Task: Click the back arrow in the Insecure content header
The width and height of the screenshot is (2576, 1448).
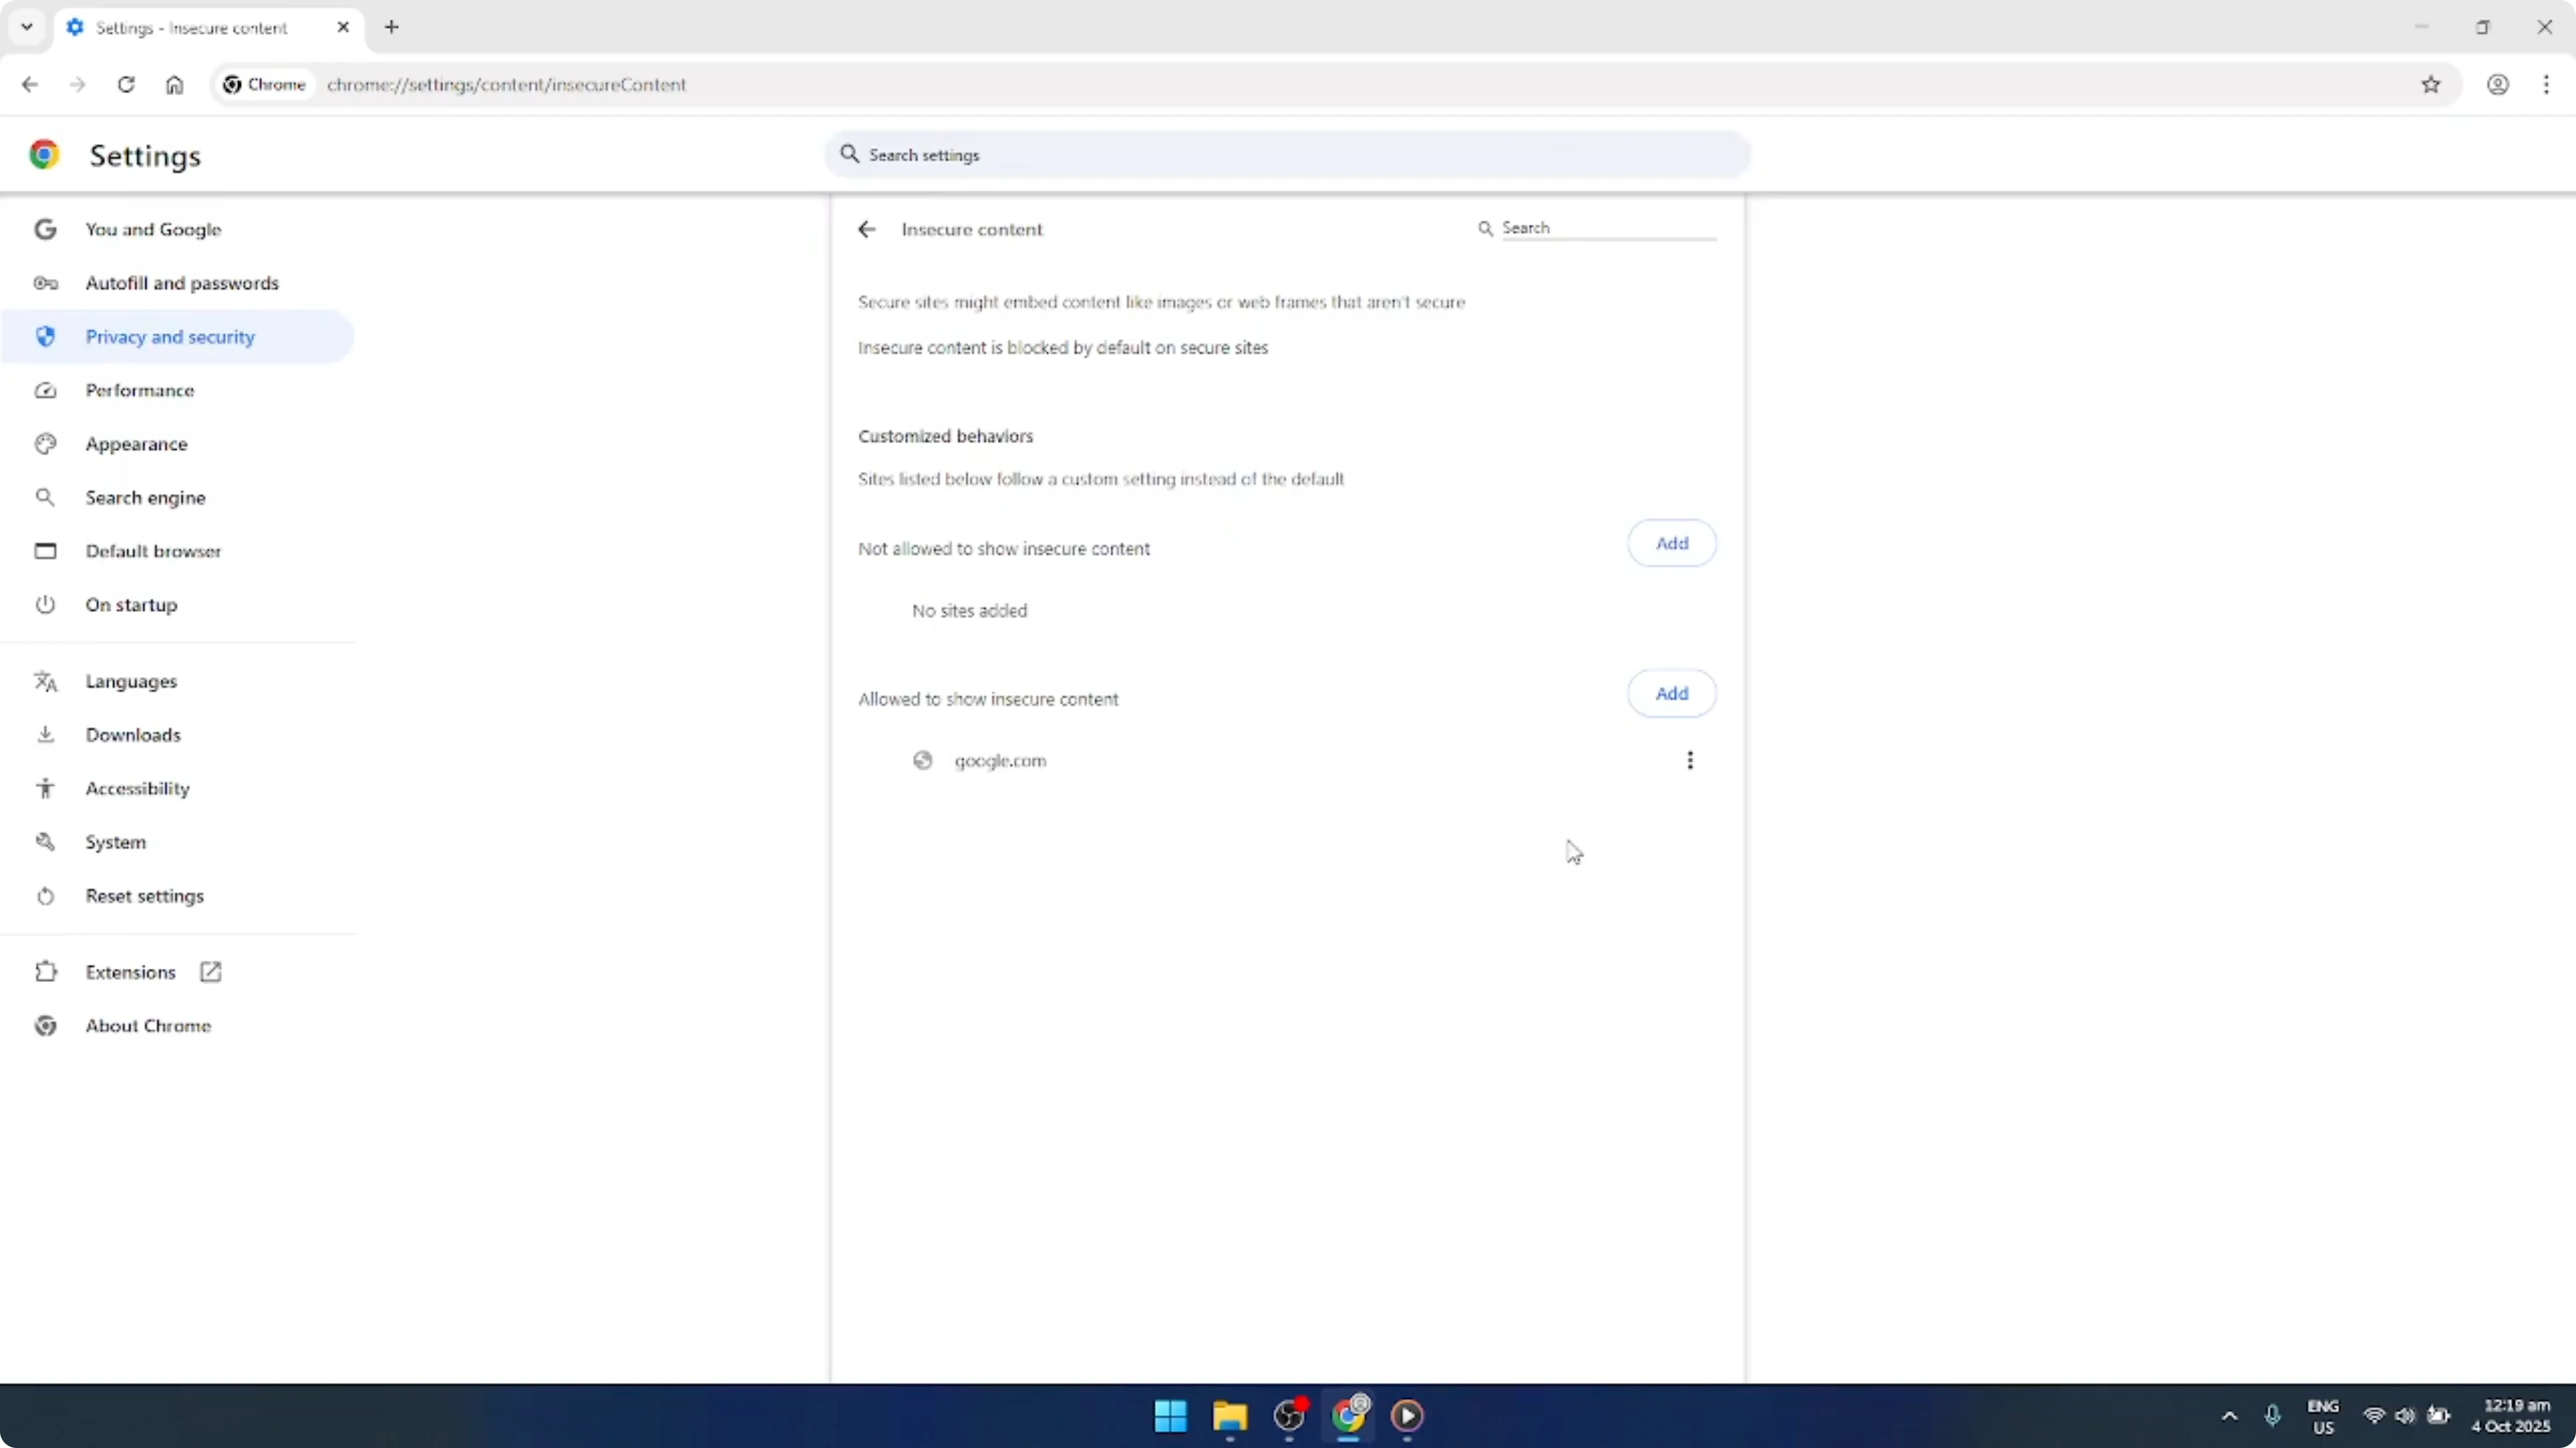Action: coord(866,229)
